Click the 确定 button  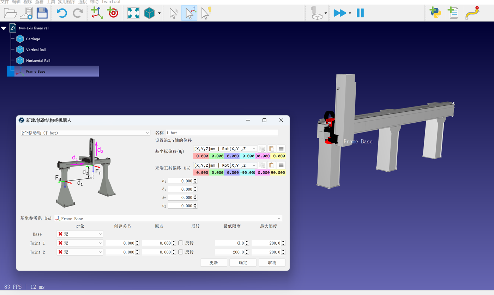(x=243, y=263)
